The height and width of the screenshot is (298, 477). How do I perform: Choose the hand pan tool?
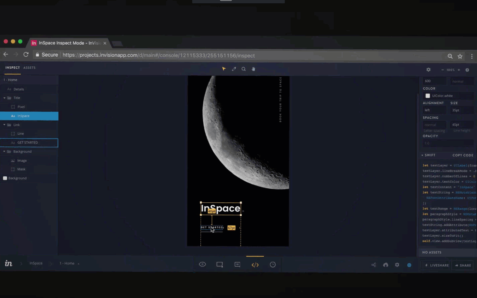(253, 69)
